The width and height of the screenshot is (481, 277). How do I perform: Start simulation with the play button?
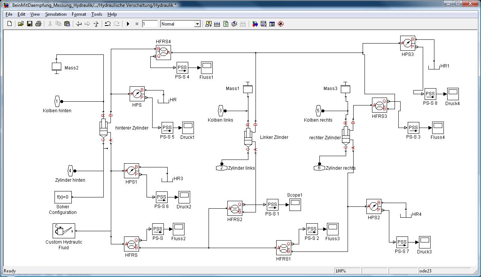click(128, 24)
